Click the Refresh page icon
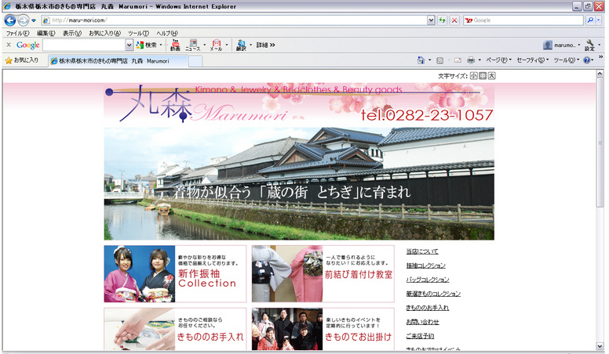This screenshot has width=609, height=354. coord(443,20)
